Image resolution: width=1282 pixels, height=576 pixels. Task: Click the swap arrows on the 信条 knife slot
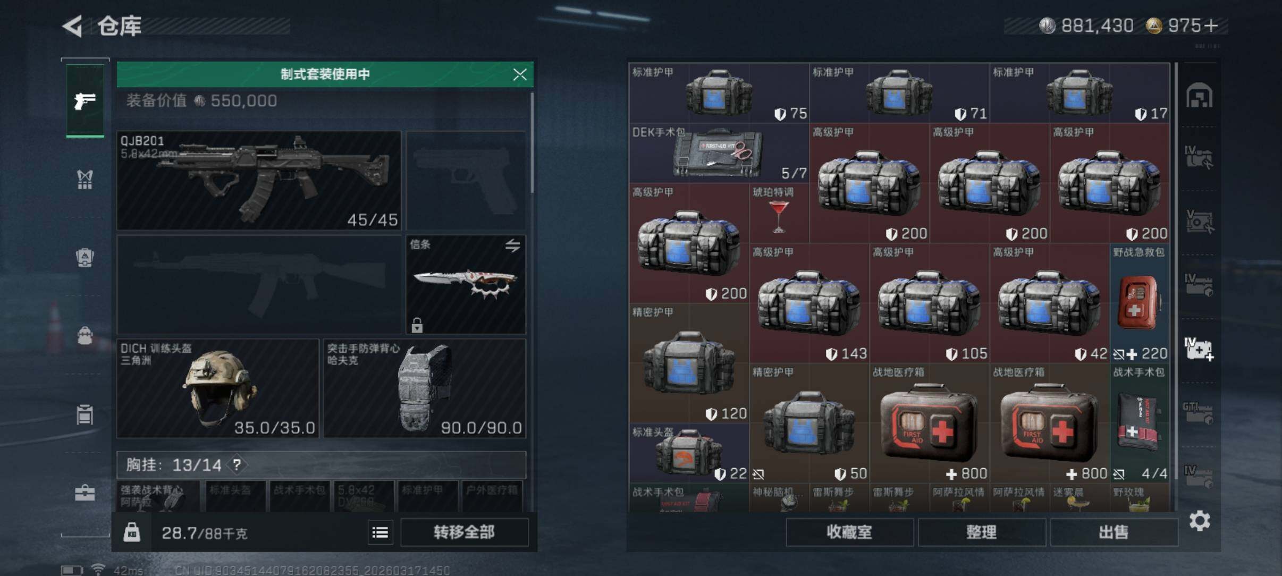click(x=512, y=246)
